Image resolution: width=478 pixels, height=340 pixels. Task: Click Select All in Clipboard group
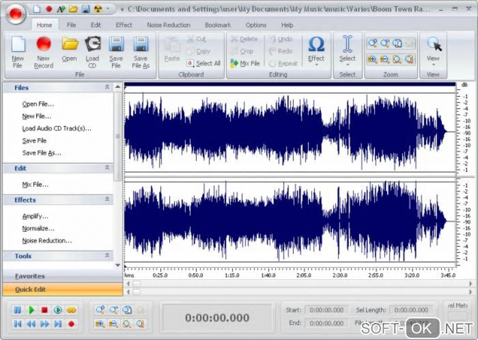point(204,63)
